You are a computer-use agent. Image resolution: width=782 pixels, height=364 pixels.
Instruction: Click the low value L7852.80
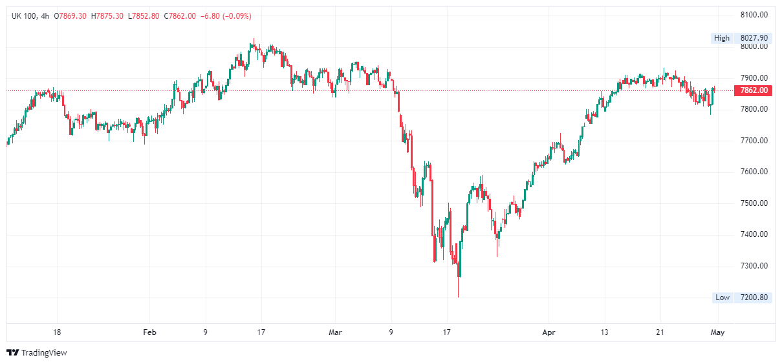tap(142, 15)
